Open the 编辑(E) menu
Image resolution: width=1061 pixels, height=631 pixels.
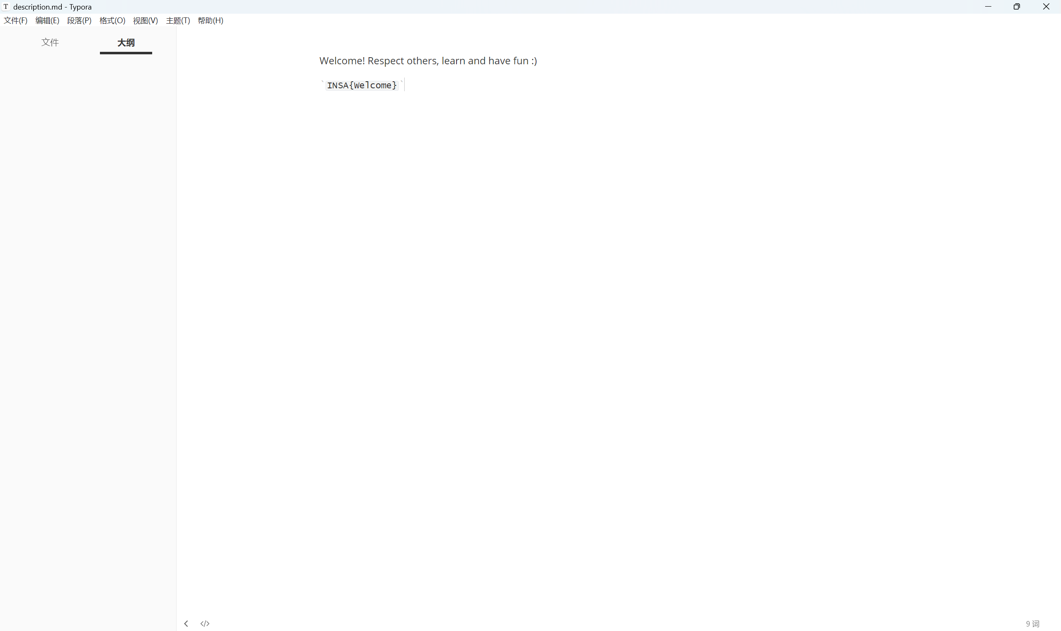click(x=47, y=20)
